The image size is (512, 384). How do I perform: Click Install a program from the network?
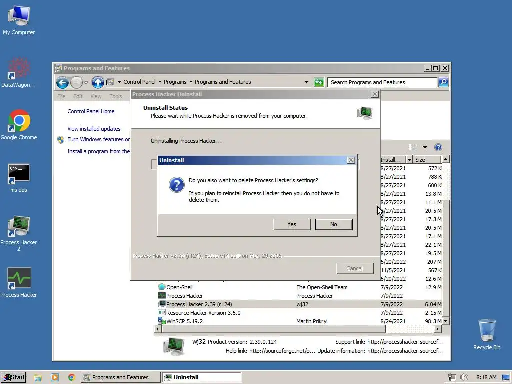[98, 151]
